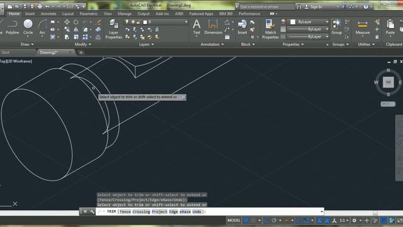Expand the Annotation panel

pyautogui.click(x=212, y=44)
